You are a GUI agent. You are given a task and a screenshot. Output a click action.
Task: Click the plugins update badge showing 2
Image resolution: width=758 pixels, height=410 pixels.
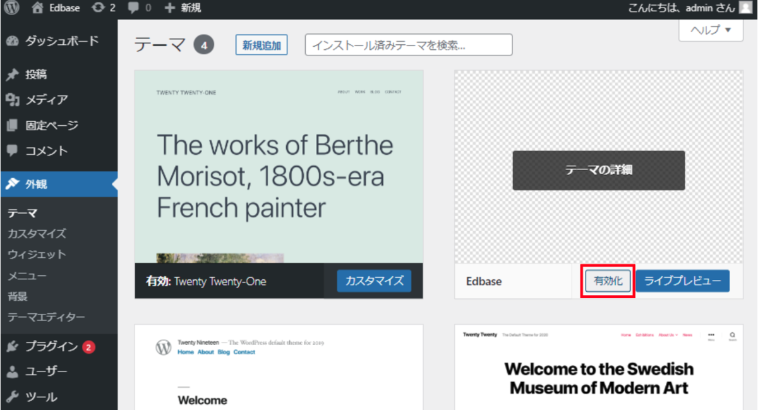tap(88, 347)
